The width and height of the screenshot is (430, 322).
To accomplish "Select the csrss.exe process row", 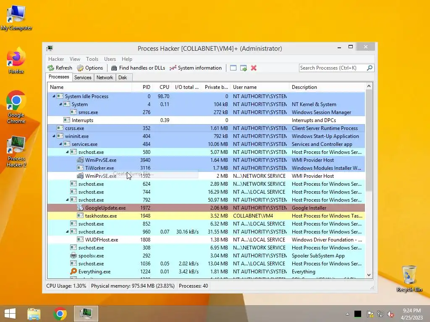I will coord(206,128).
